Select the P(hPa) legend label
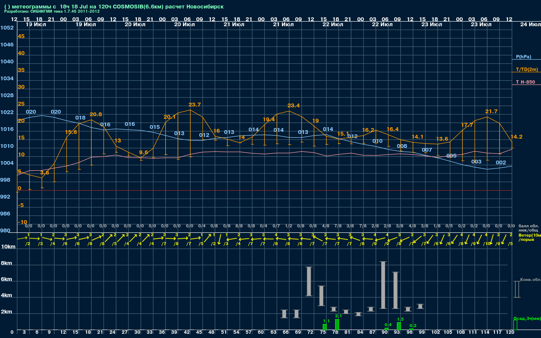The height and width of the screenshot is (338, 541). tap(524, 57)
